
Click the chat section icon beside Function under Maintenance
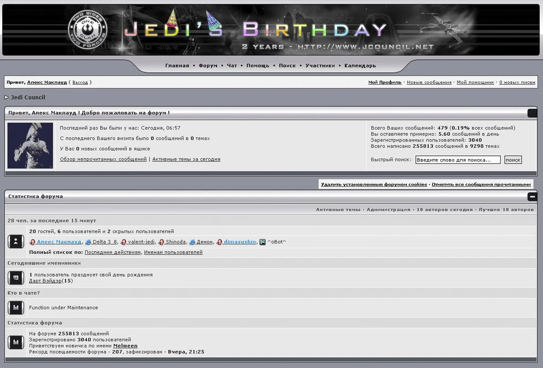(x=16, y=308)
